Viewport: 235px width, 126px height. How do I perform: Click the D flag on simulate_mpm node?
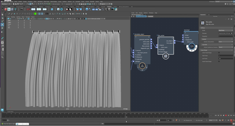(147, 68)
